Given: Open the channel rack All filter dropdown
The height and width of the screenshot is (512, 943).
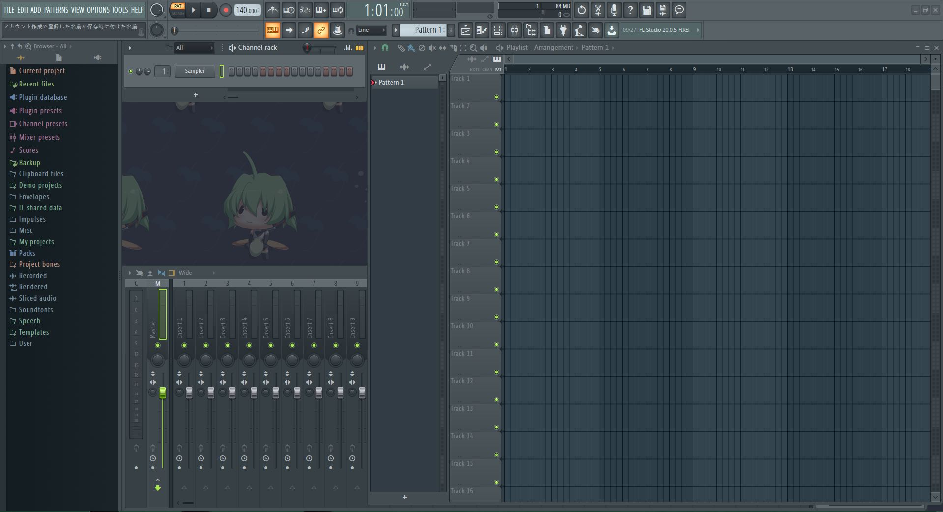Looking at the screenshot, I should point(195,48).
